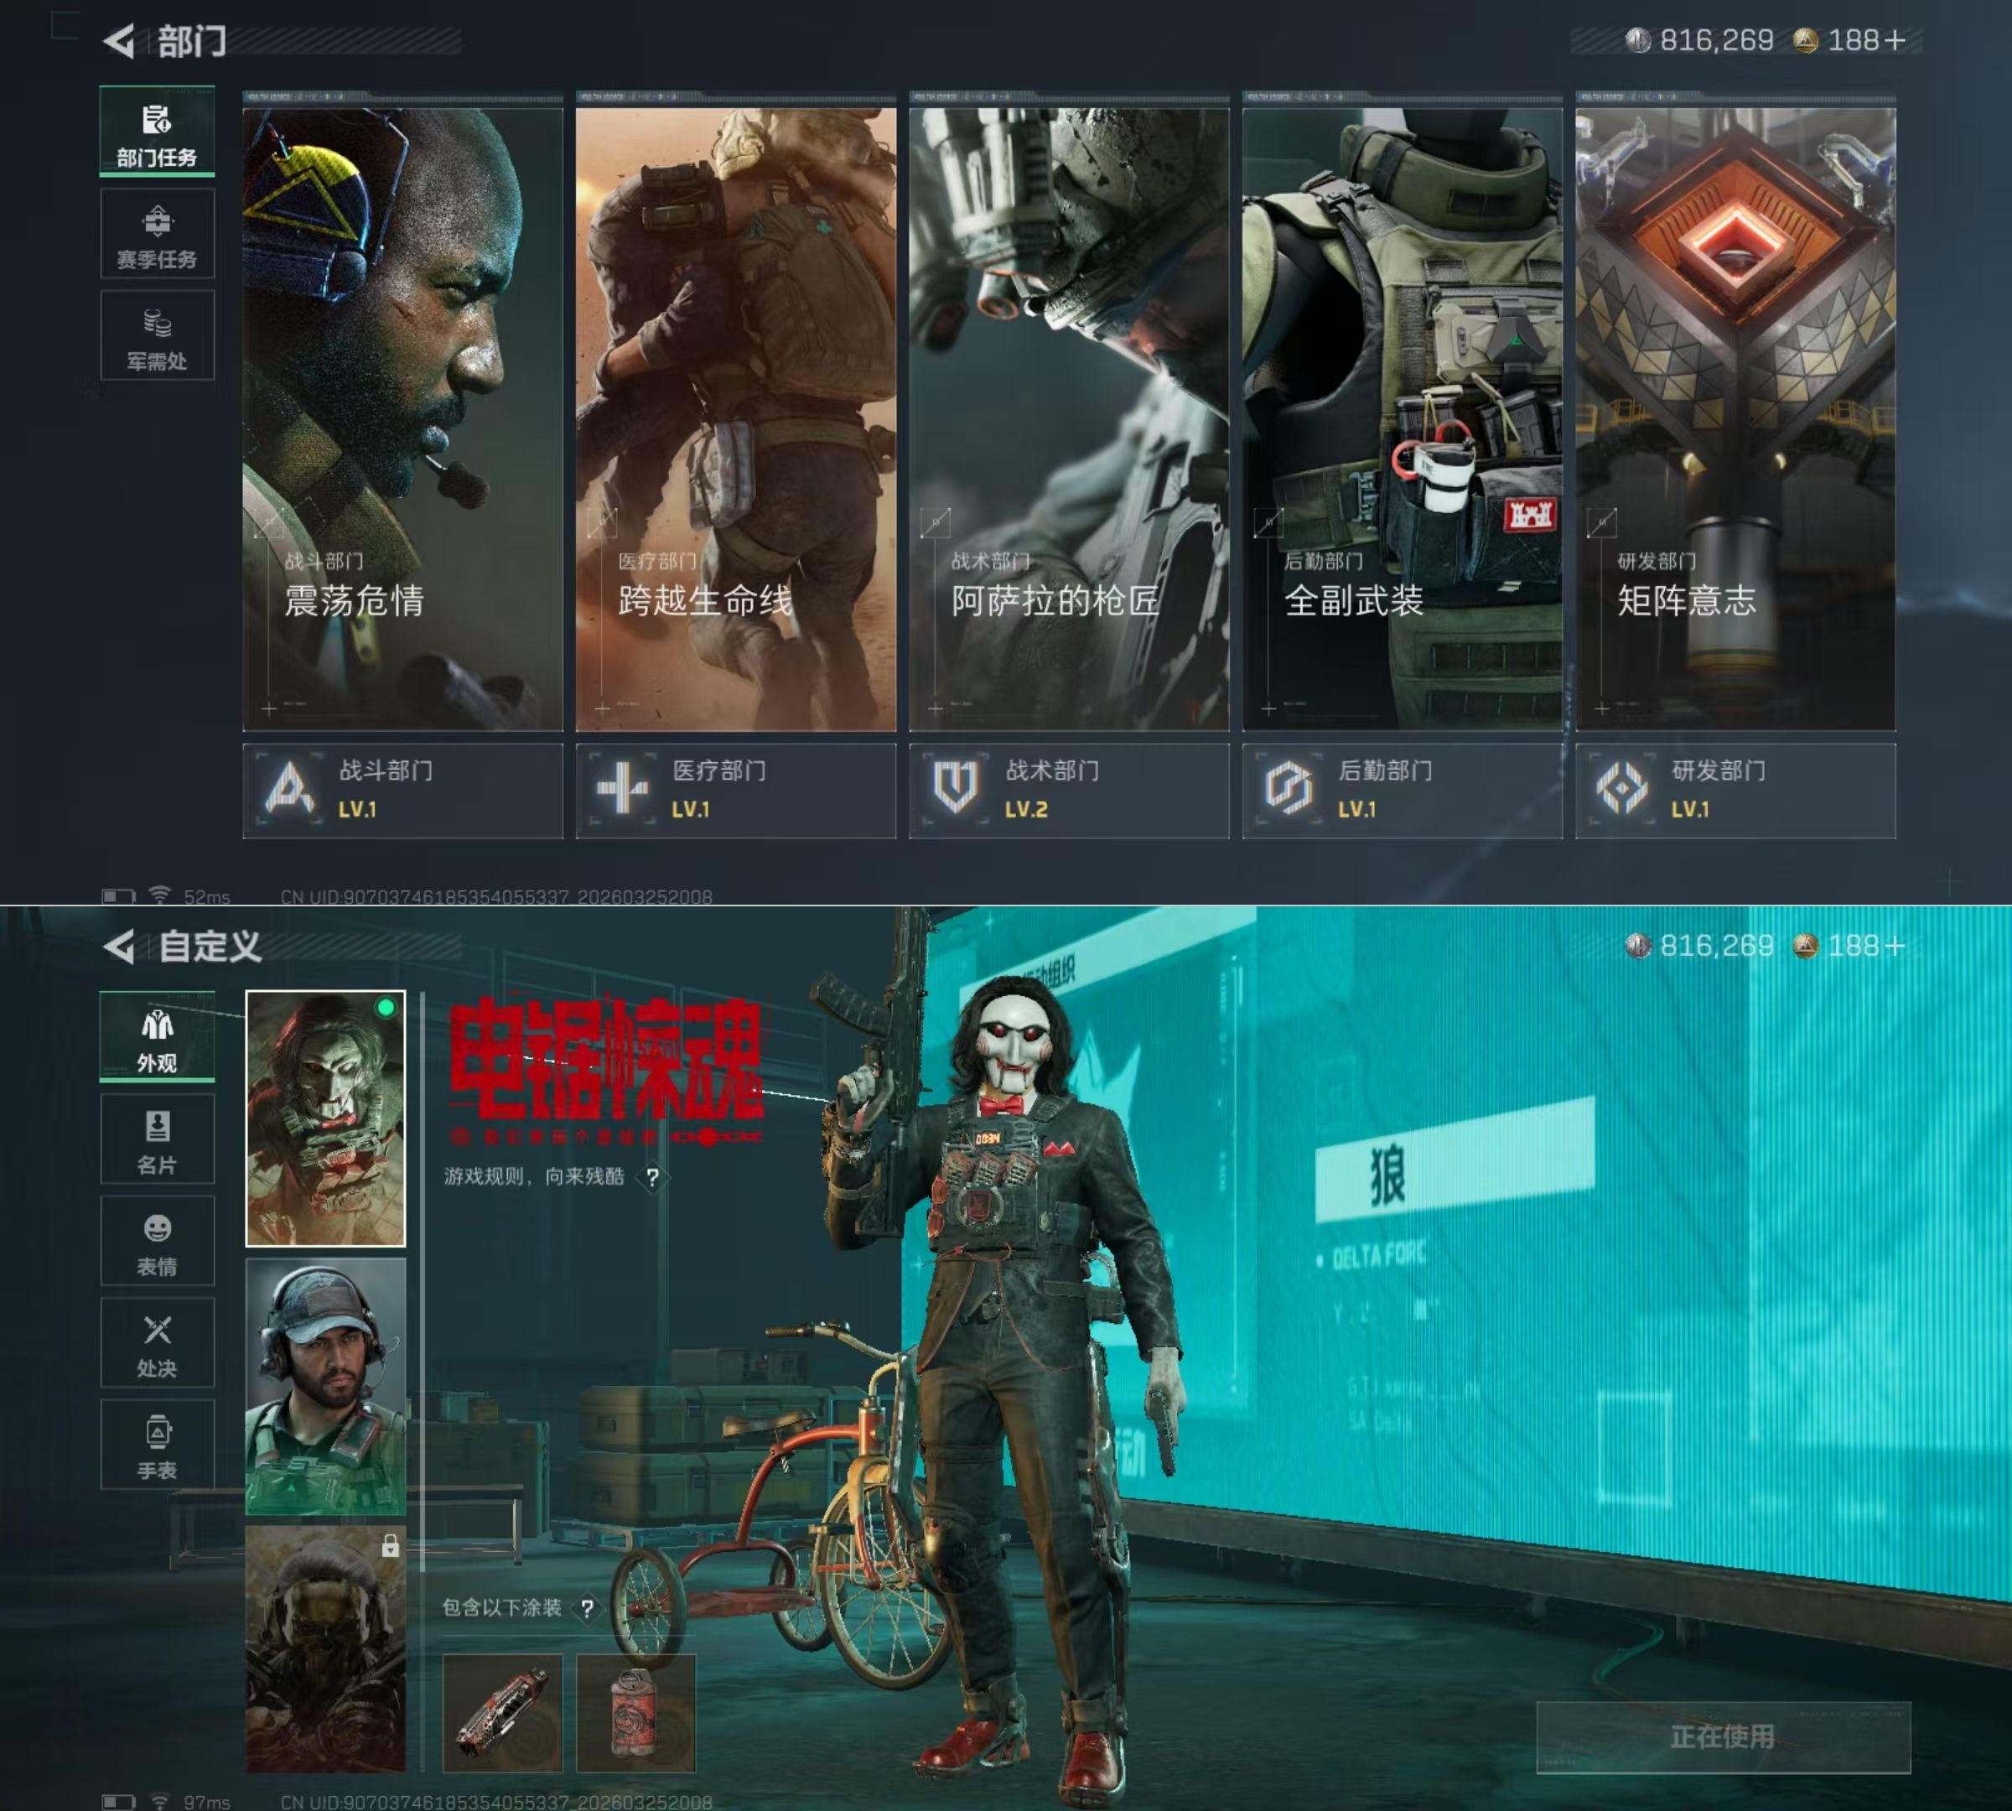Select the 研发部门 research emblem icon
Image resolution: width=2012 pixels, height=1811 pixels.
point(1622,789)
